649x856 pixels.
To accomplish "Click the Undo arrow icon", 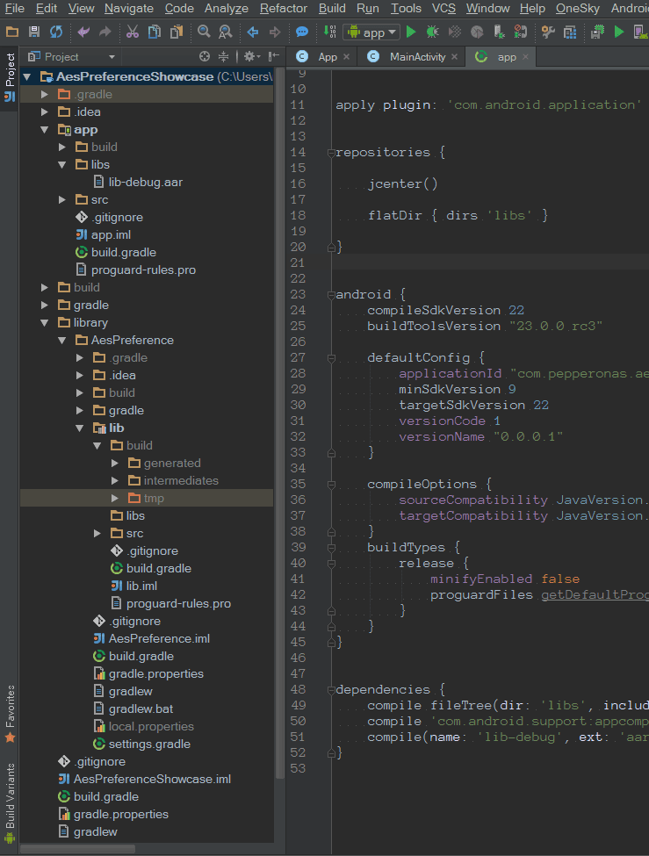I will pos(83,32).
